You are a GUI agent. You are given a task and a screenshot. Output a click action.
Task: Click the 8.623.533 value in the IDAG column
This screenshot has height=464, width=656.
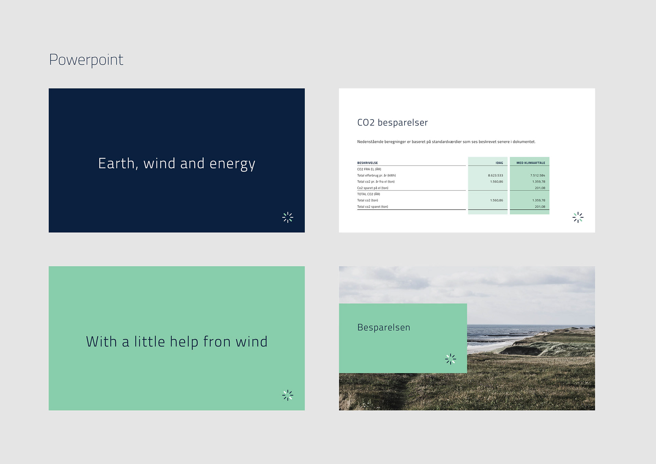coord(495,175)
